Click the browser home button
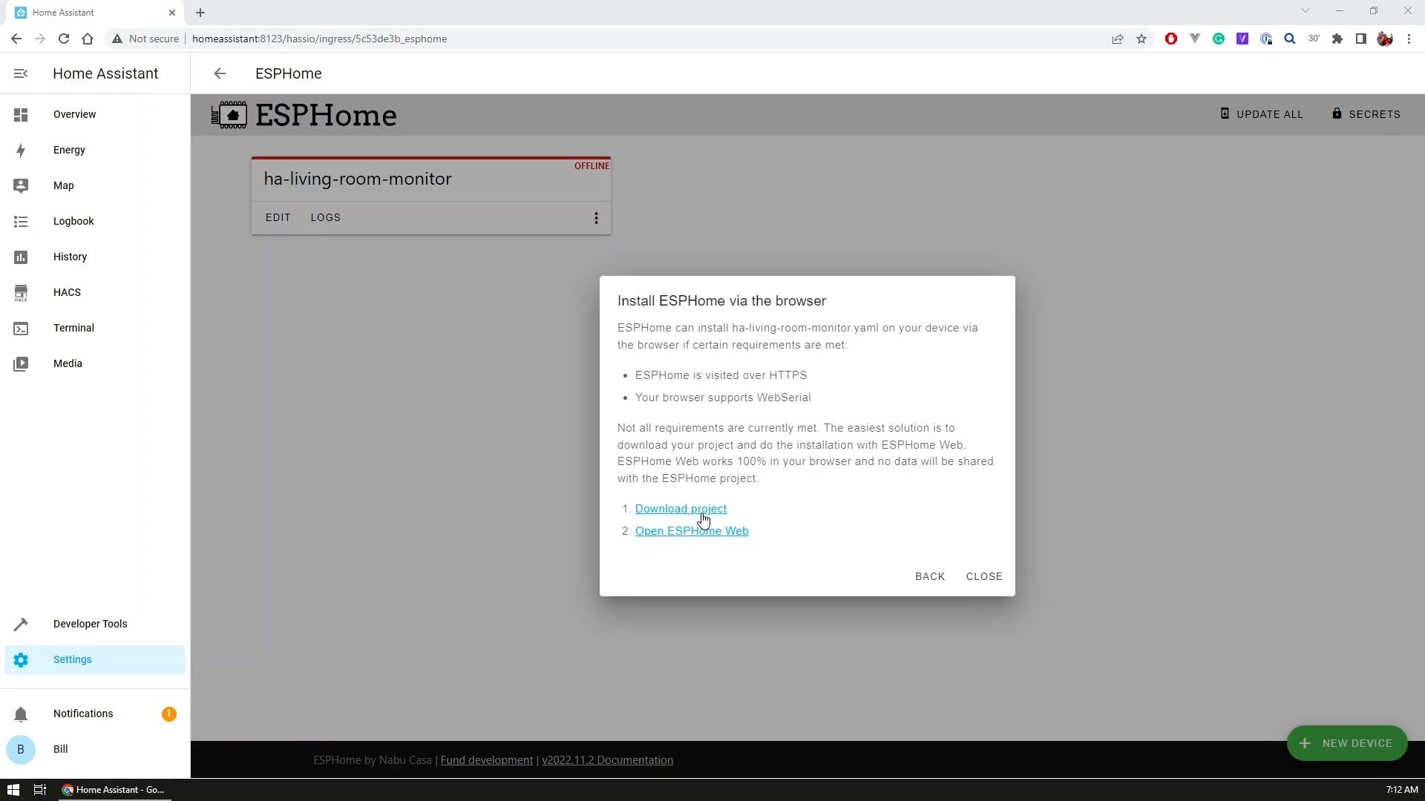 [x=88, y=39]
